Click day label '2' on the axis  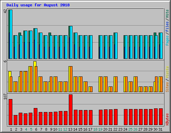click(16, 129)
